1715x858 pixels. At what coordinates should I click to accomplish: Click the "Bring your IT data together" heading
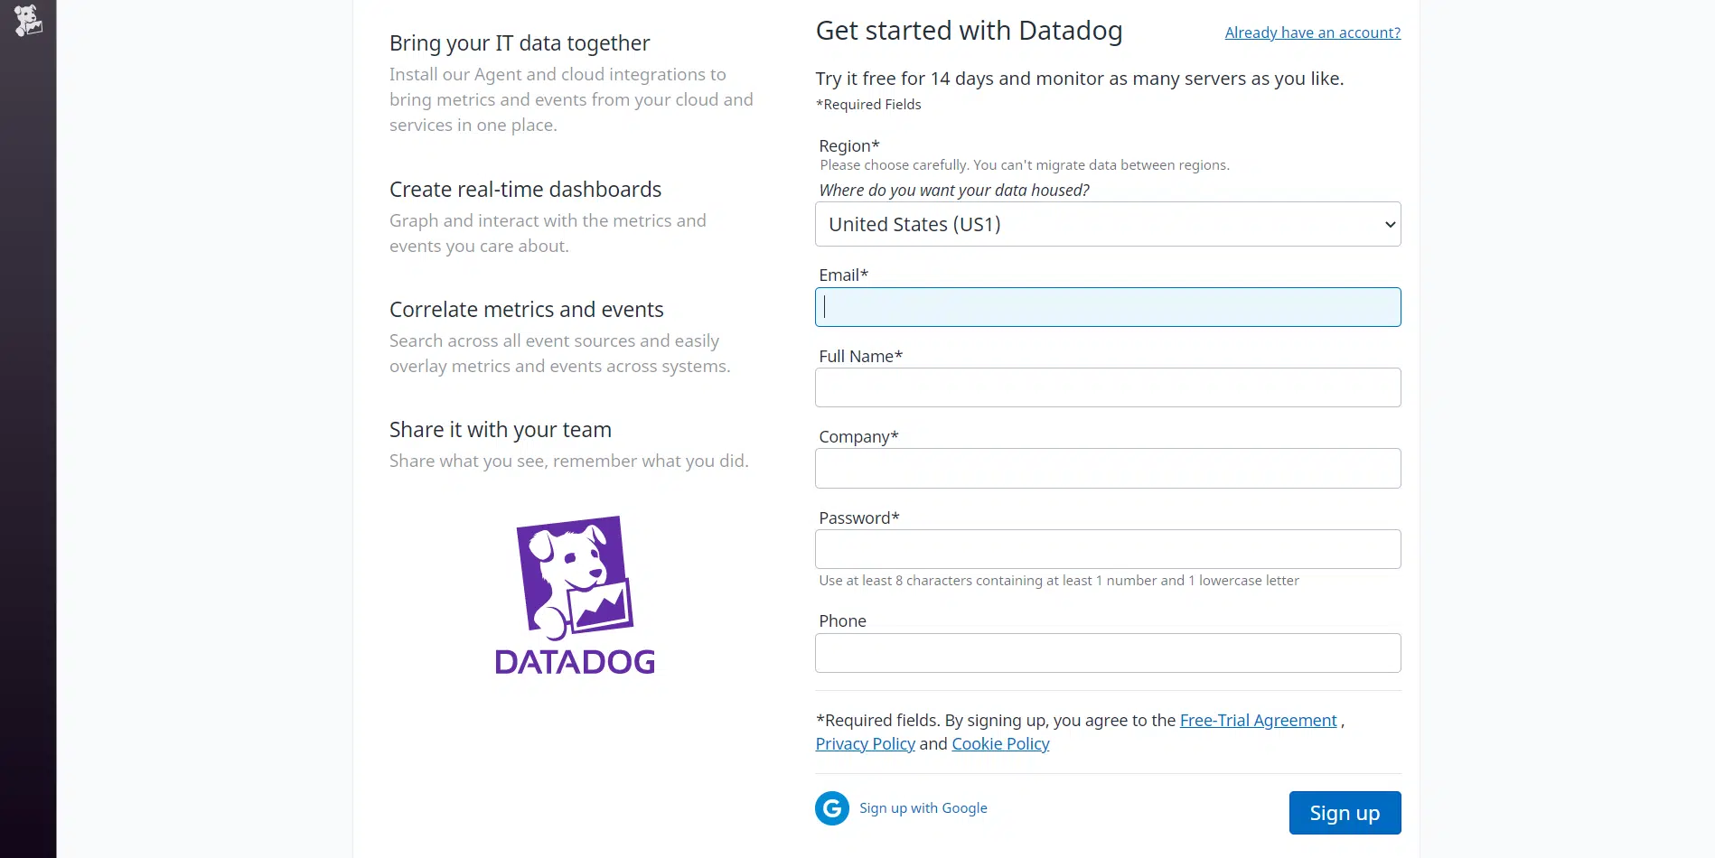[520, 43]
